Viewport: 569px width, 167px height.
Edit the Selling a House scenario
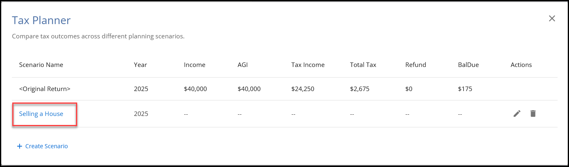tap(517, 114)
